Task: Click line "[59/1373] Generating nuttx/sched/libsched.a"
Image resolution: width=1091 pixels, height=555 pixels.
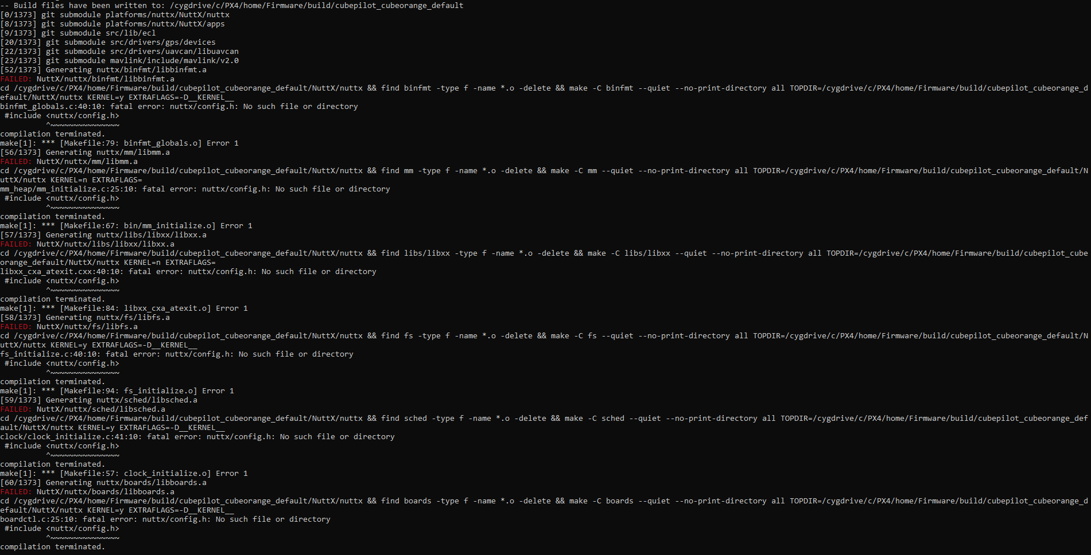Action: tap(99, 400)
